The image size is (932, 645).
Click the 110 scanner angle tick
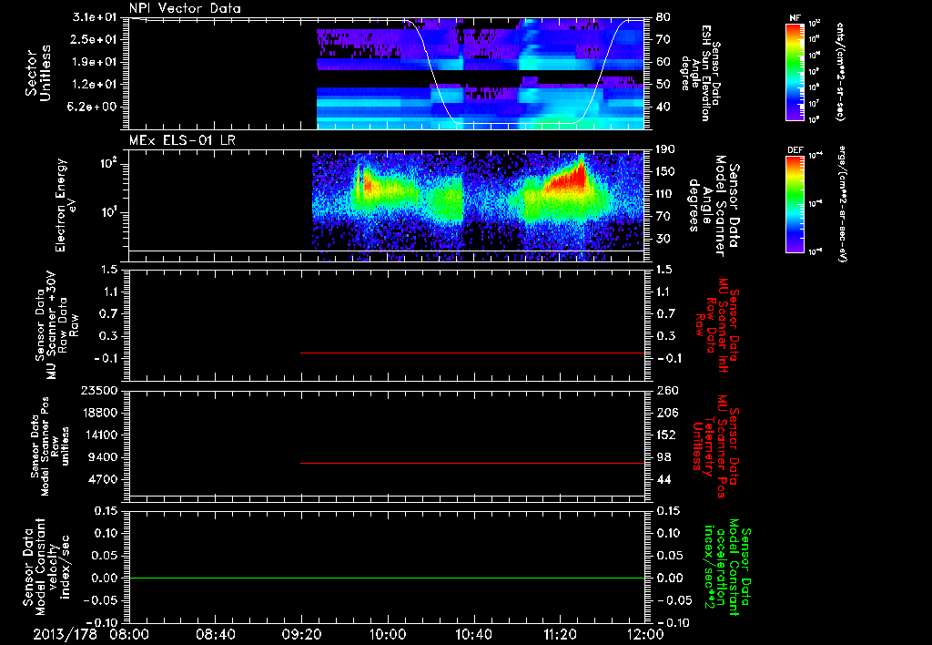click(665, 194)
